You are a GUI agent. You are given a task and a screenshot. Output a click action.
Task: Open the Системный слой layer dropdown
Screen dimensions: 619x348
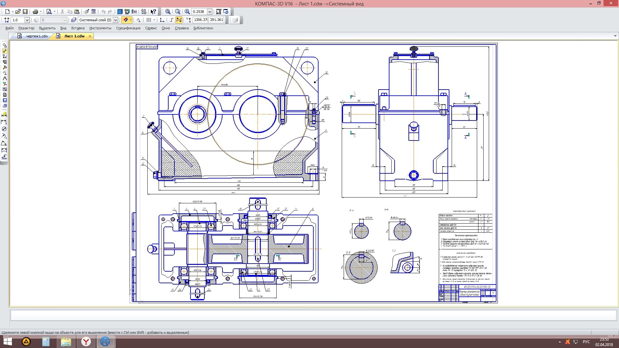[x=115, y=20]
